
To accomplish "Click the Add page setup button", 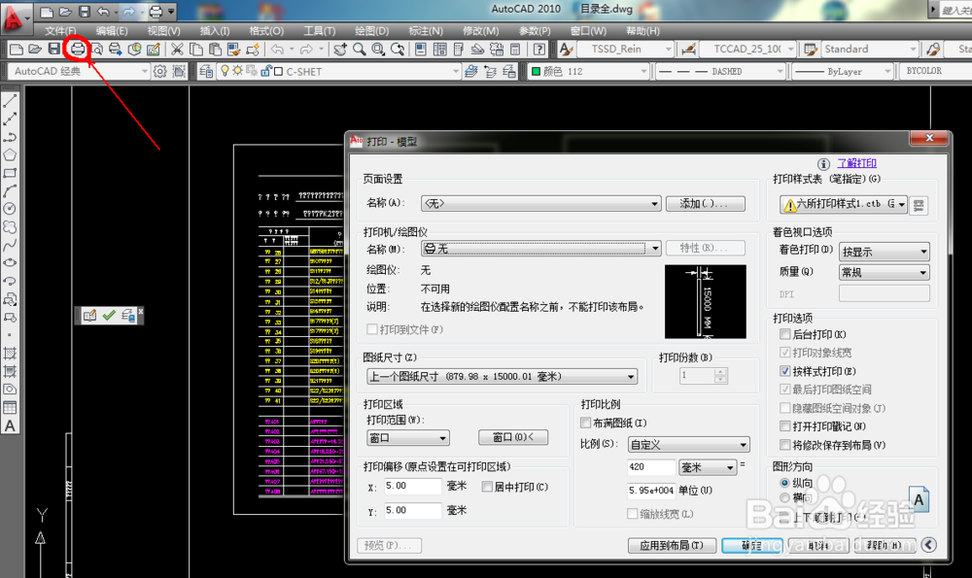I will coord(706,203).
